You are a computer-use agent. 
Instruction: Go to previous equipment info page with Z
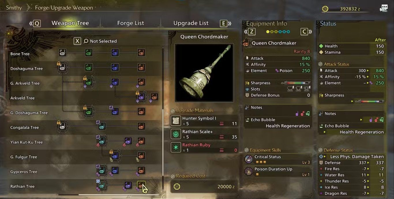(x=252, y=32)
